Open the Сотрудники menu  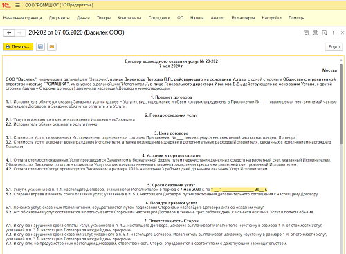click(159, 18)
